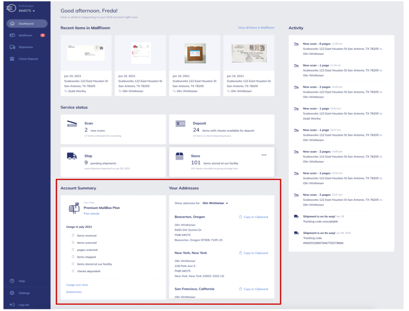Click the MailRoom mailbox icon in sidebar
The width and height of the screenshot is (409, 311).
coord(12,35)
